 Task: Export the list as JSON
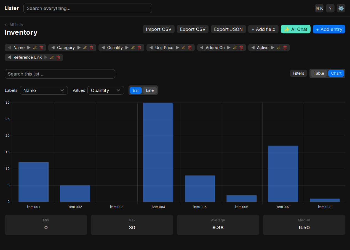point(228,29)
